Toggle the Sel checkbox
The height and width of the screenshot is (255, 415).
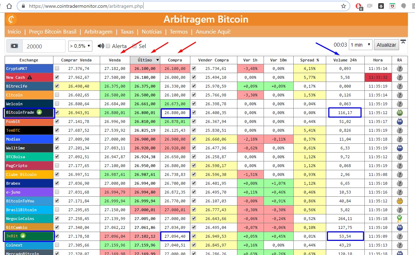[134, 46]
